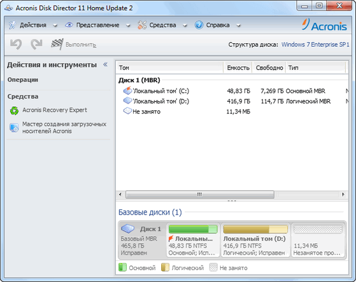Open the Средства menu

[162, 25]
